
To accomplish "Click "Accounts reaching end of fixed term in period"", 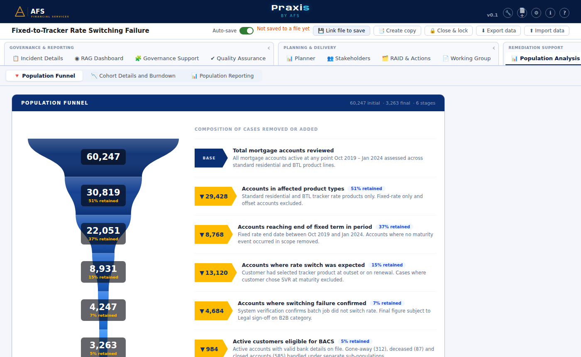I will point(305,227).
